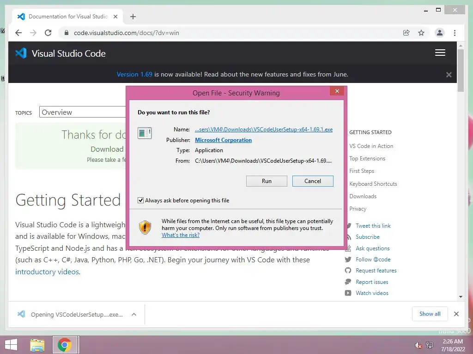
Task: Close the Documentation for Visual Studio tab
Action: (115, 17)
